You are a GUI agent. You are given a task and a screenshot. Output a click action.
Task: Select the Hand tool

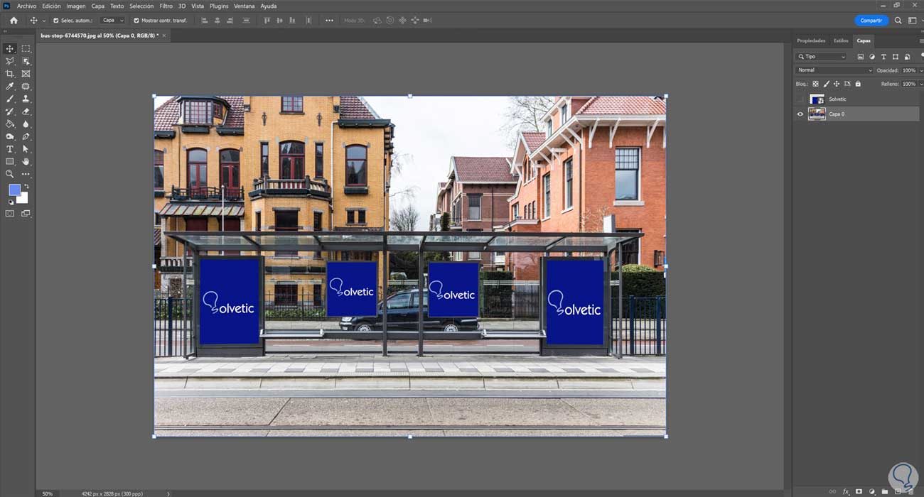26,162
